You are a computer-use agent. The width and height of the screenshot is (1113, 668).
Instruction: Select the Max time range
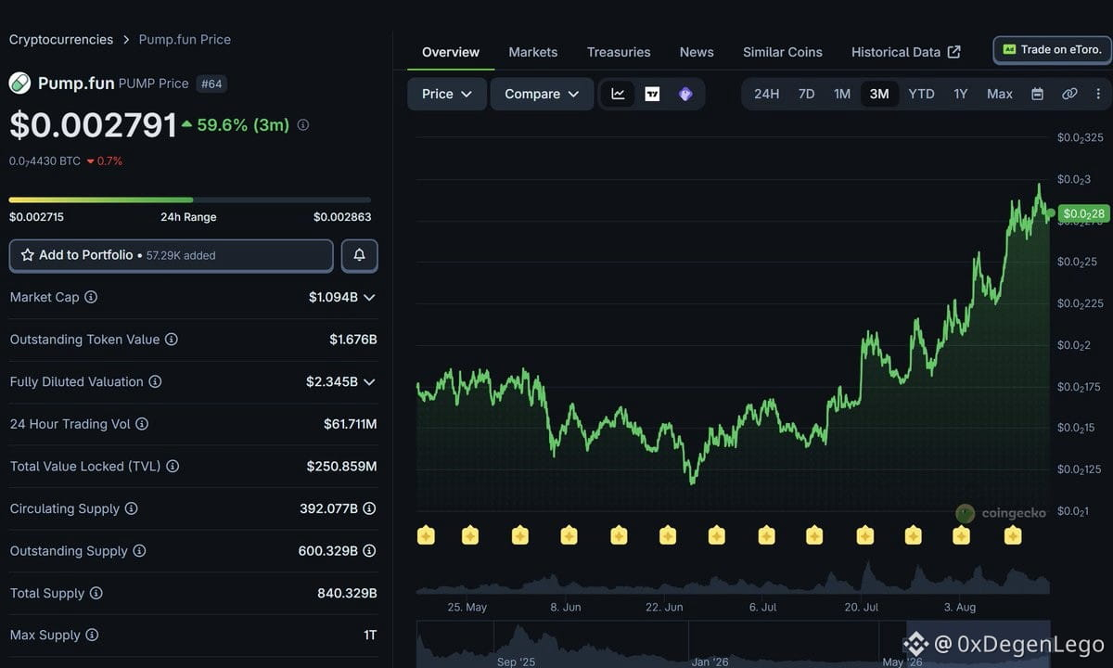tap(1000, 94)
